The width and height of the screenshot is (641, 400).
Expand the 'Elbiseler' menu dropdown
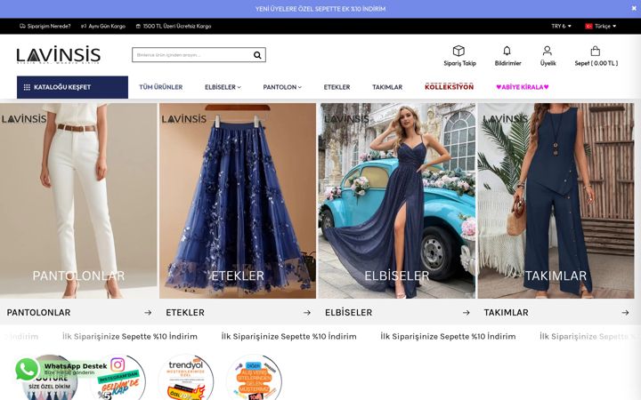click(223, 87)
